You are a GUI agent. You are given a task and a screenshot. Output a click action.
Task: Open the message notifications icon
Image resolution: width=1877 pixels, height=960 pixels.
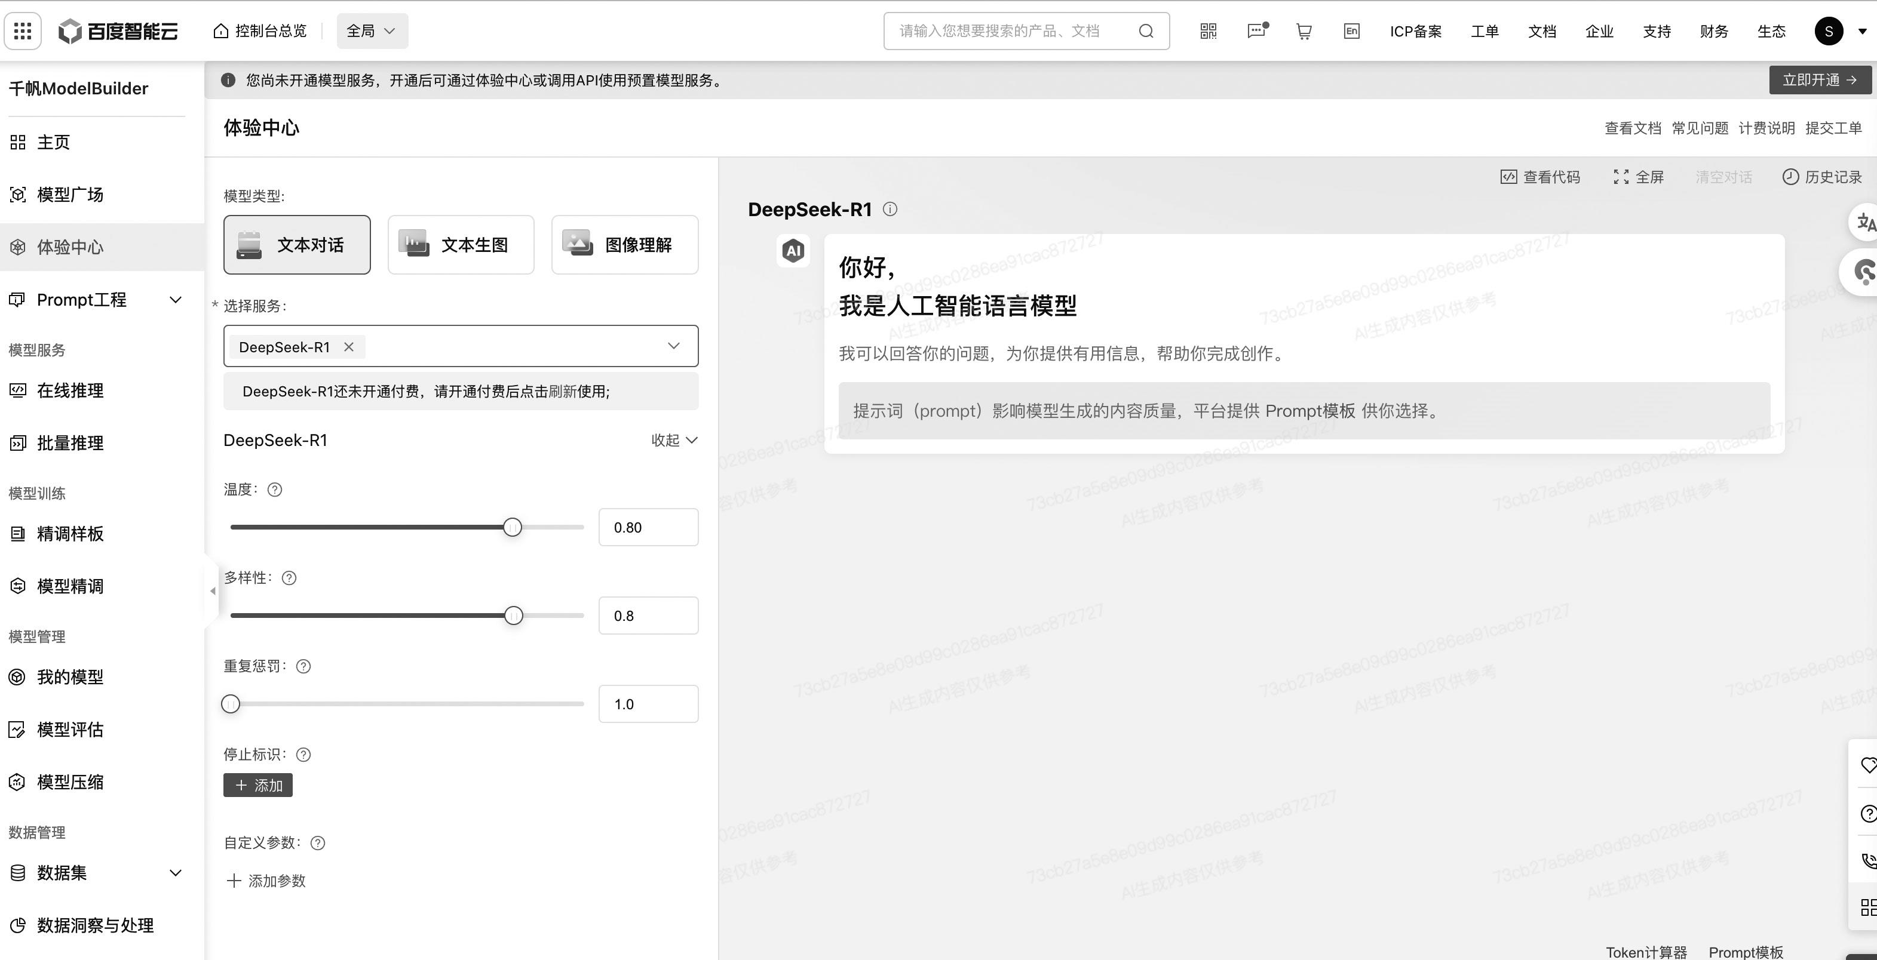(1258, 30)
